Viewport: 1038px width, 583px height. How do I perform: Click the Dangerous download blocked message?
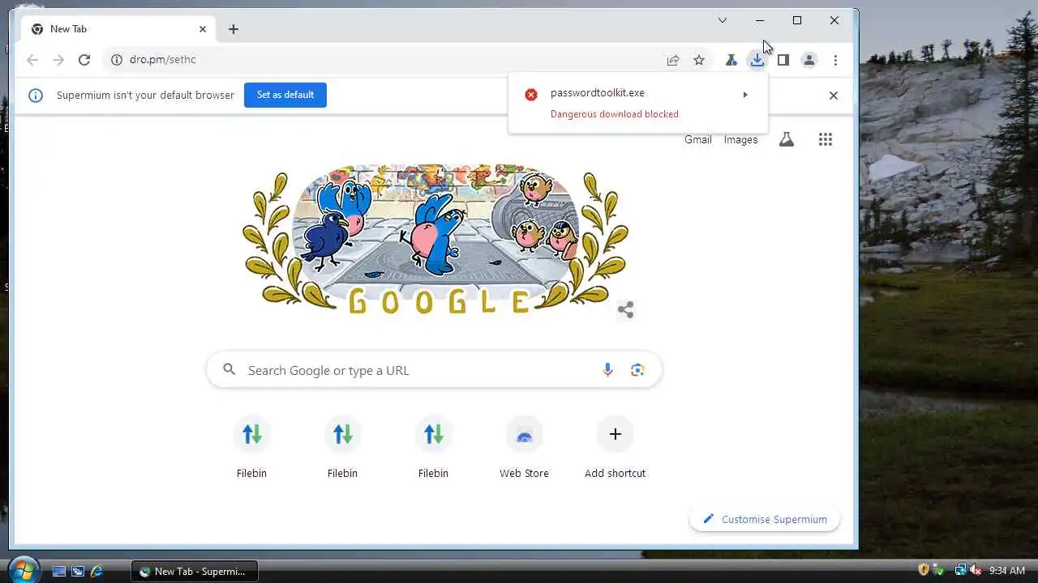(x=615, y=114)
